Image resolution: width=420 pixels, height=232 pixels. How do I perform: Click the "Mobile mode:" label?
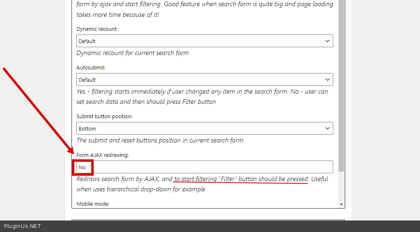tap(93, 204)
